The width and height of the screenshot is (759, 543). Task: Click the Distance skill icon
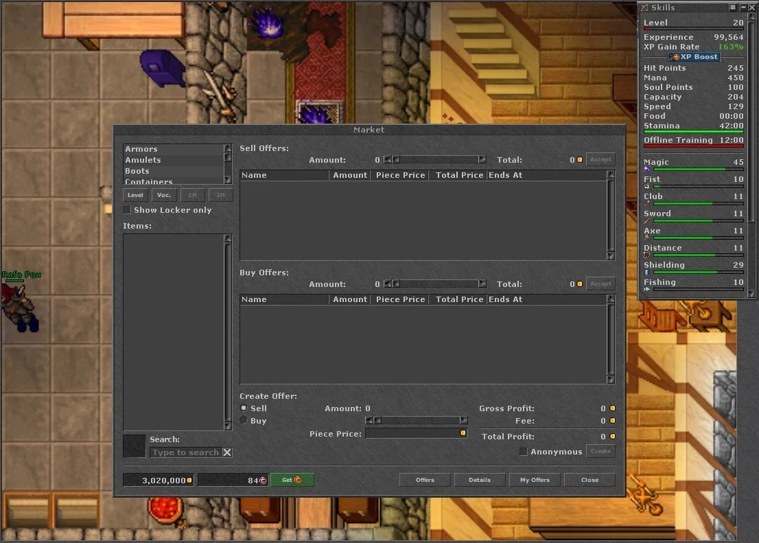646,255
